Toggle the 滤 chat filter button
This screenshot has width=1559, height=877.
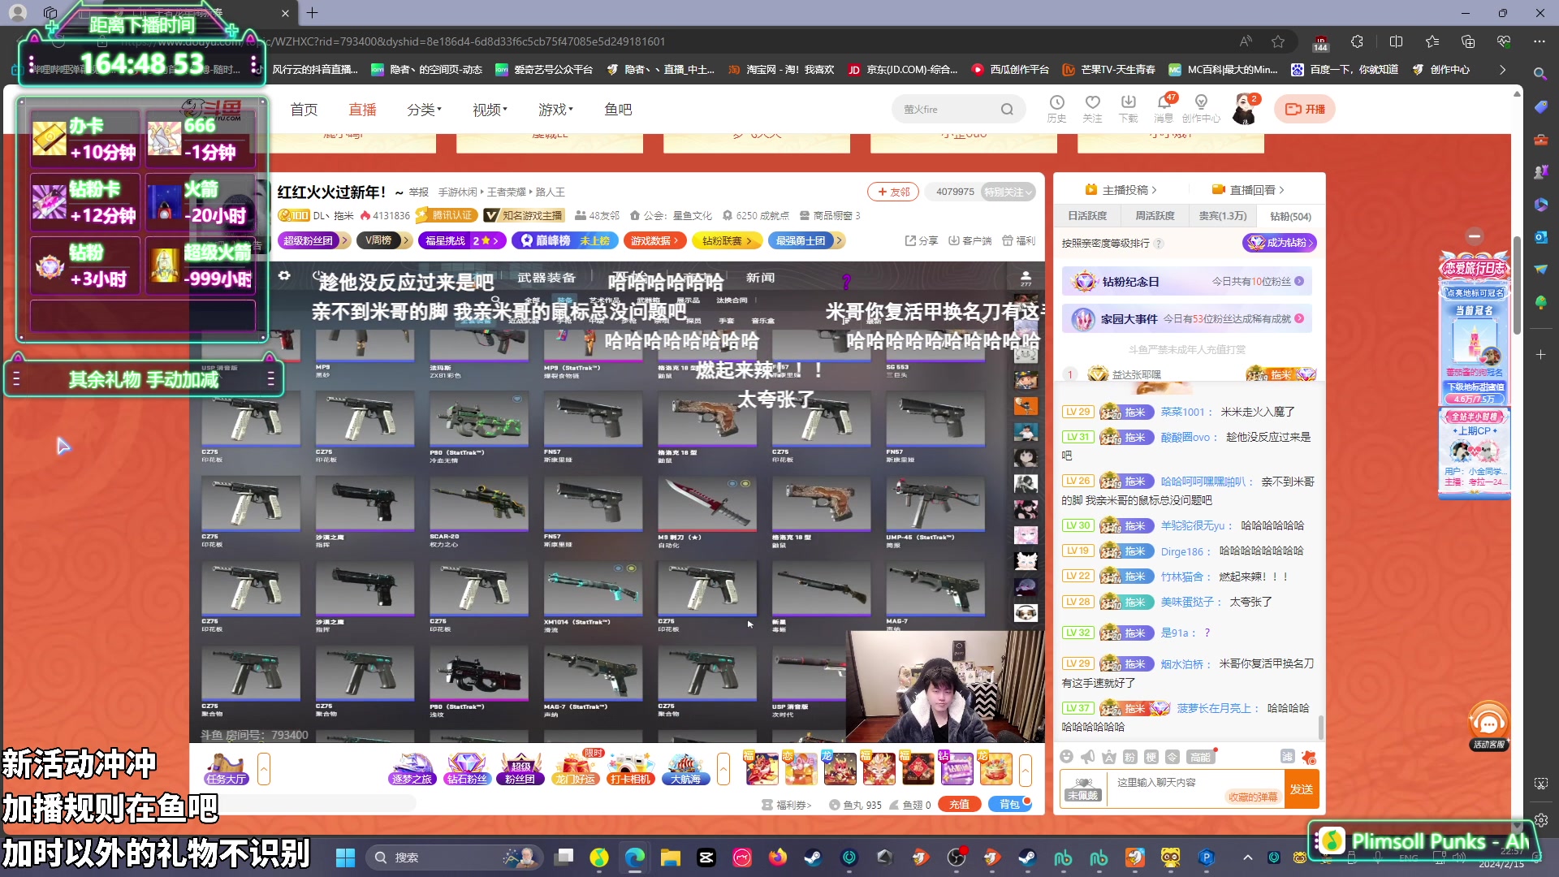coord(1287,757)
